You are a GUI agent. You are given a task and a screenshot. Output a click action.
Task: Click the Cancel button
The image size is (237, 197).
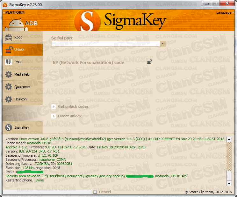point(102,192)
